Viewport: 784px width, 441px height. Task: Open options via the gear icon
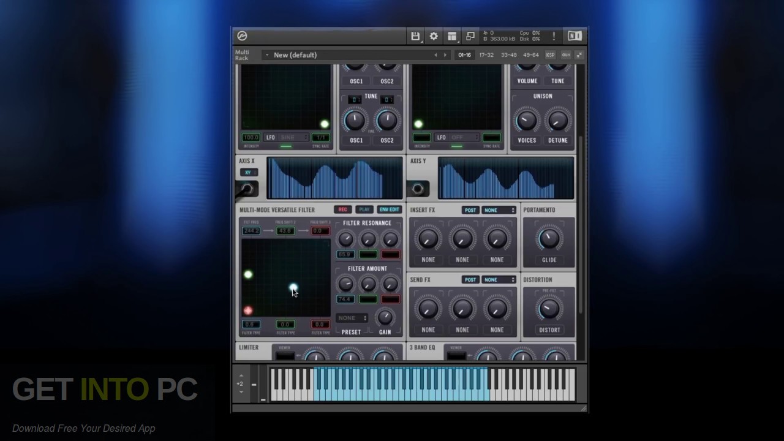(x=434, y=36)
